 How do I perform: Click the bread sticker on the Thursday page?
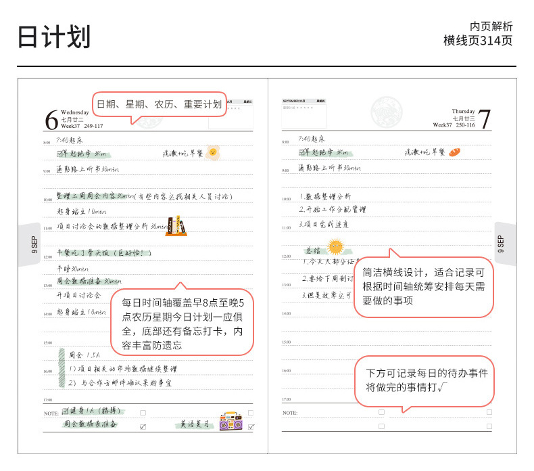454,152
